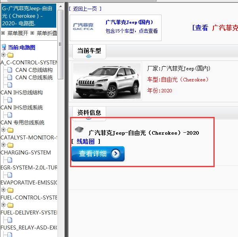This screenshot has height=237, width=238.
Task: Click the [查看 广汽菲克 link at right
Action: [215, 28]
